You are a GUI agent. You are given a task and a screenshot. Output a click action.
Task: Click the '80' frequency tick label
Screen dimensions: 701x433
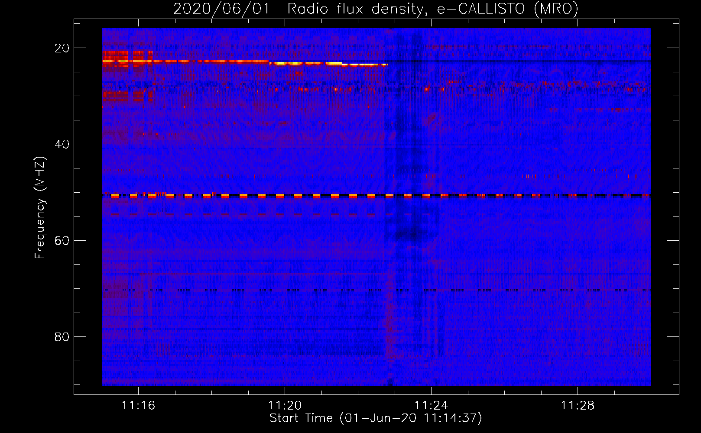tap(62, 336)
